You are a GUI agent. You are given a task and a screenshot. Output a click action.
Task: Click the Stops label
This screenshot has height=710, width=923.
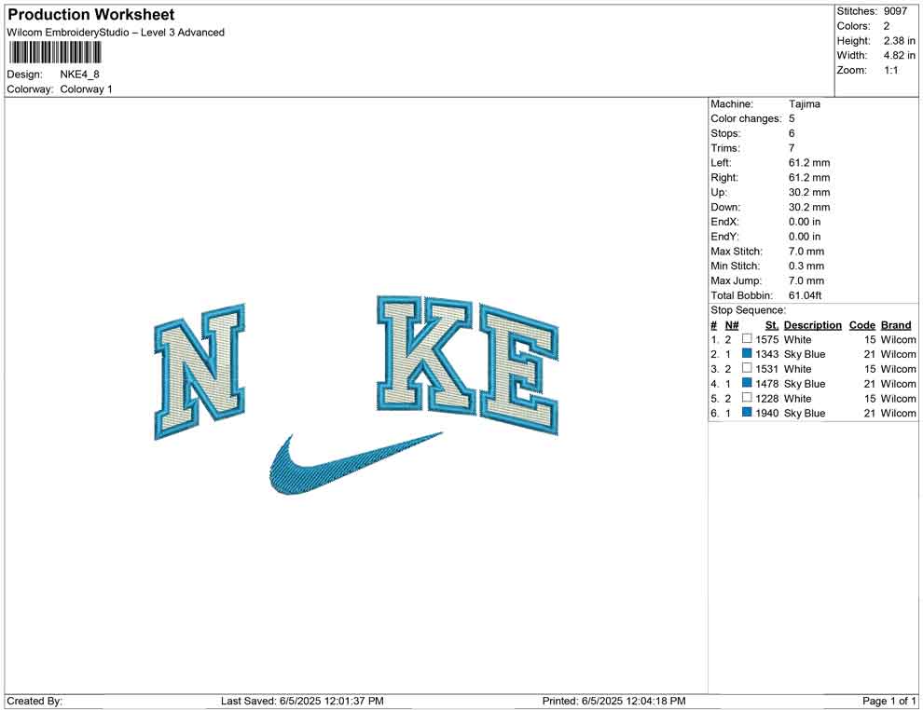[x=725, y=133]
